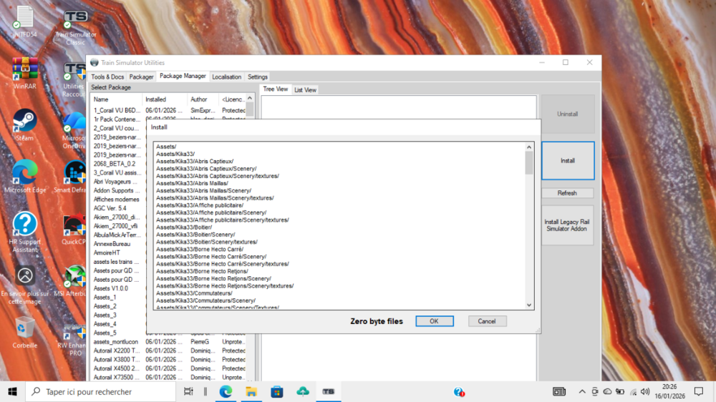Select package 'Autorail X73500 ...'
716x402 pixels.
(x=117, y=378)
